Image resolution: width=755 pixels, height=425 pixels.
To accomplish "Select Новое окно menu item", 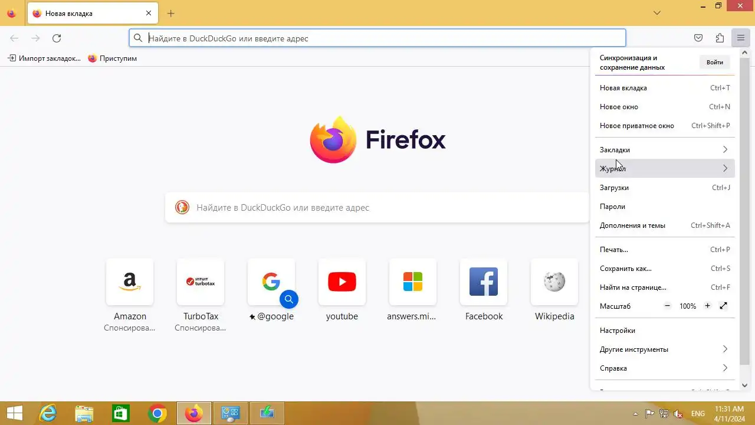I will (x=665, y=107).
